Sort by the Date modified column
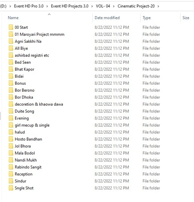This screenshot has width=194, height=202. pyautogui.click(x=107, y=18)
